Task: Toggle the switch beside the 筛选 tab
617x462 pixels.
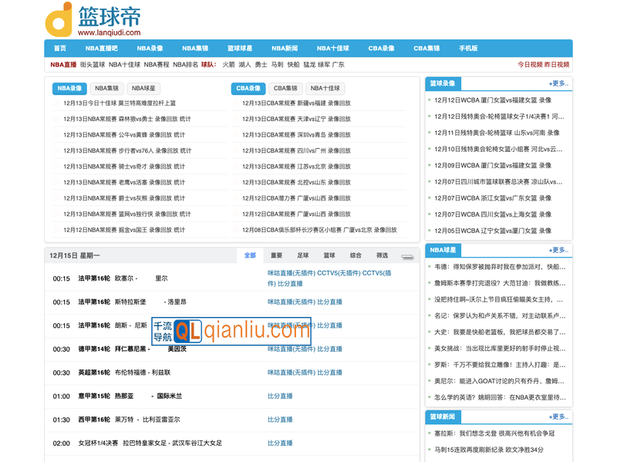Action: 406,256
